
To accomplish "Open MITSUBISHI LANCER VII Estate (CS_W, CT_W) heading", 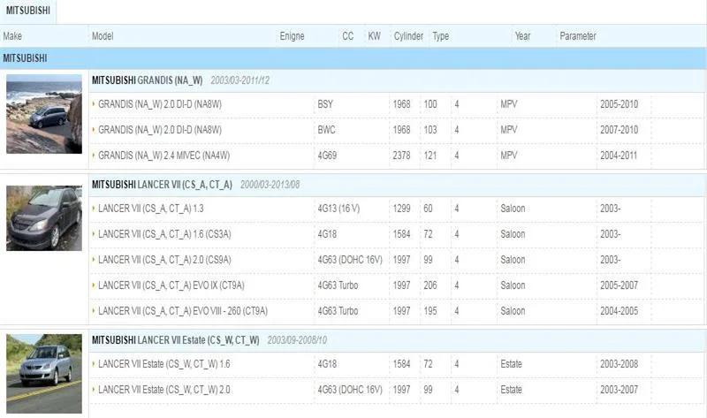I will (175, 340).
